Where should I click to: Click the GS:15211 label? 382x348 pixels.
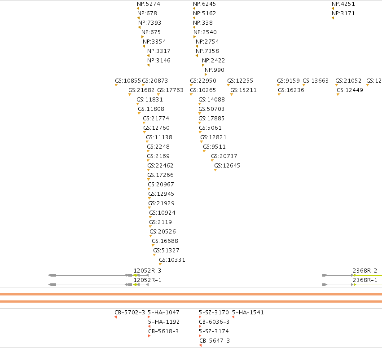[243, 90]
